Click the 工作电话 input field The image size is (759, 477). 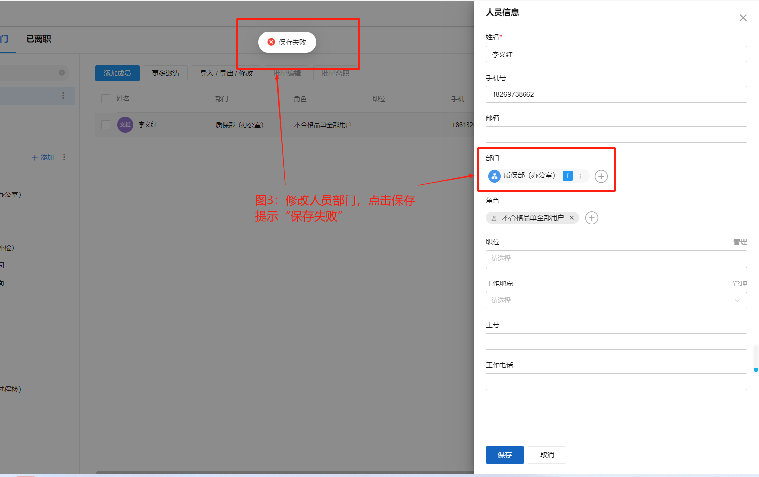coord(616,382)
